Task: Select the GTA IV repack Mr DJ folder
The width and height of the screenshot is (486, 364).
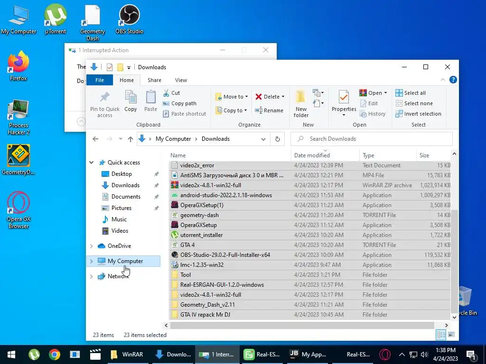Action: 310,315
